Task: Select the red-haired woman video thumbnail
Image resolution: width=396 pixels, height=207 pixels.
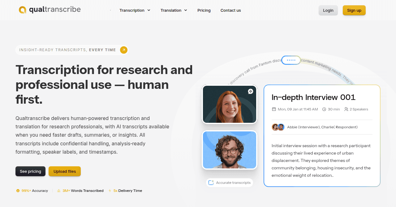Action: 230,104
